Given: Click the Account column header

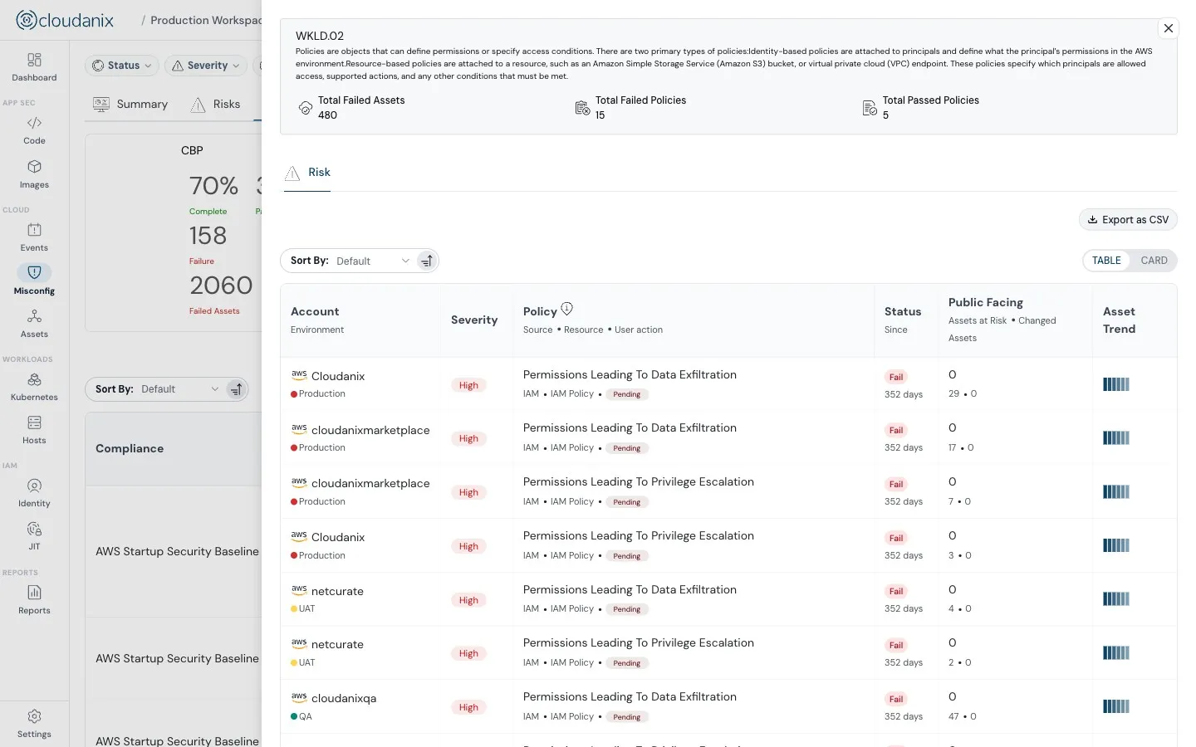Looking at the screenshot, I should [315, 311].
